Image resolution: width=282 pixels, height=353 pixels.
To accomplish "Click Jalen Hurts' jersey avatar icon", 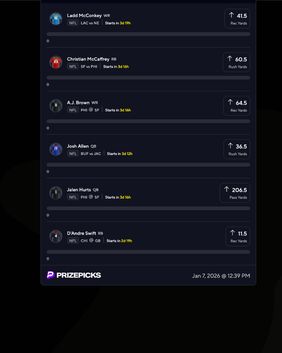I will [x=56, y=193].
